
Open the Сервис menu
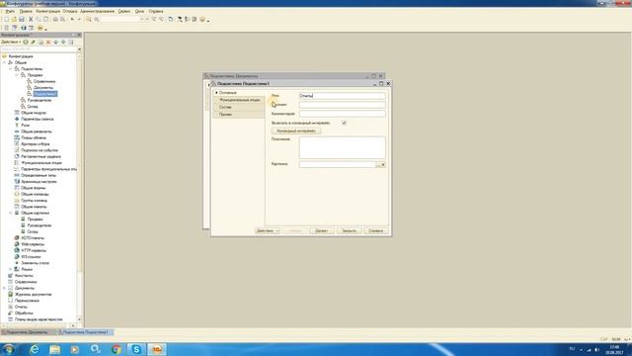[x=124, y=11]
